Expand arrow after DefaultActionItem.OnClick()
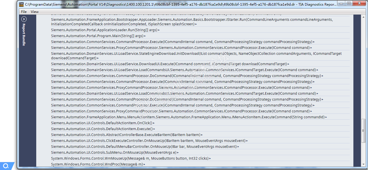The image size is (368, 170). (x=154, y=123)
